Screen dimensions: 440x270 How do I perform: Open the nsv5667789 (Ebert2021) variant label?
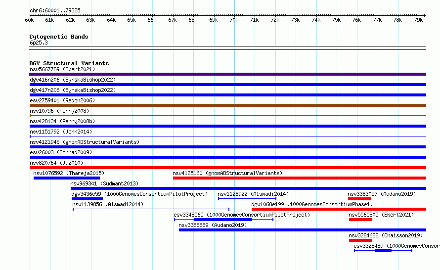click(62, 69)
